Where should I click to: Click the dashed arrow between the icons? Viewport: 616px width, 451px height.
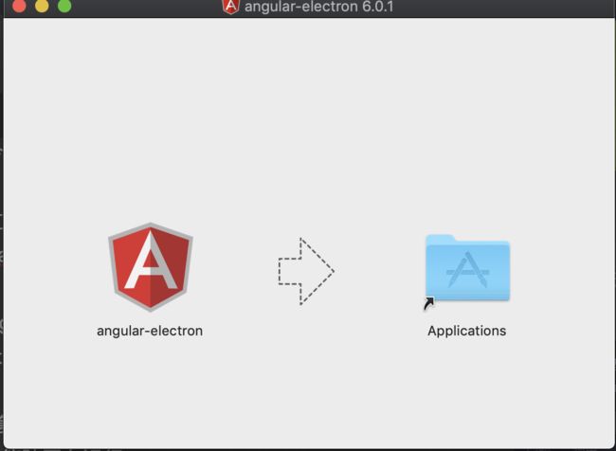[x=306, y=271]
